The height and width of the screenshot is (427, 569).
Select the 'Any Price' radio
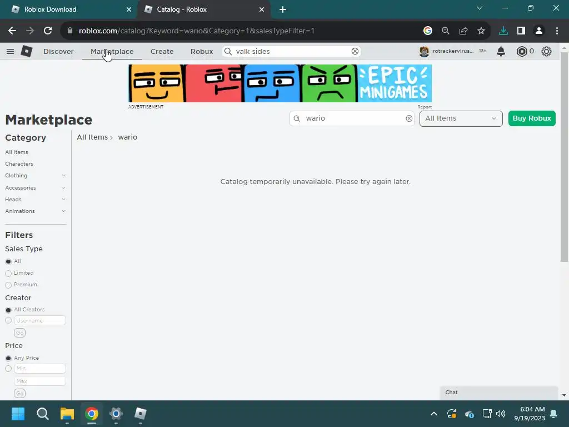[8, 358]
